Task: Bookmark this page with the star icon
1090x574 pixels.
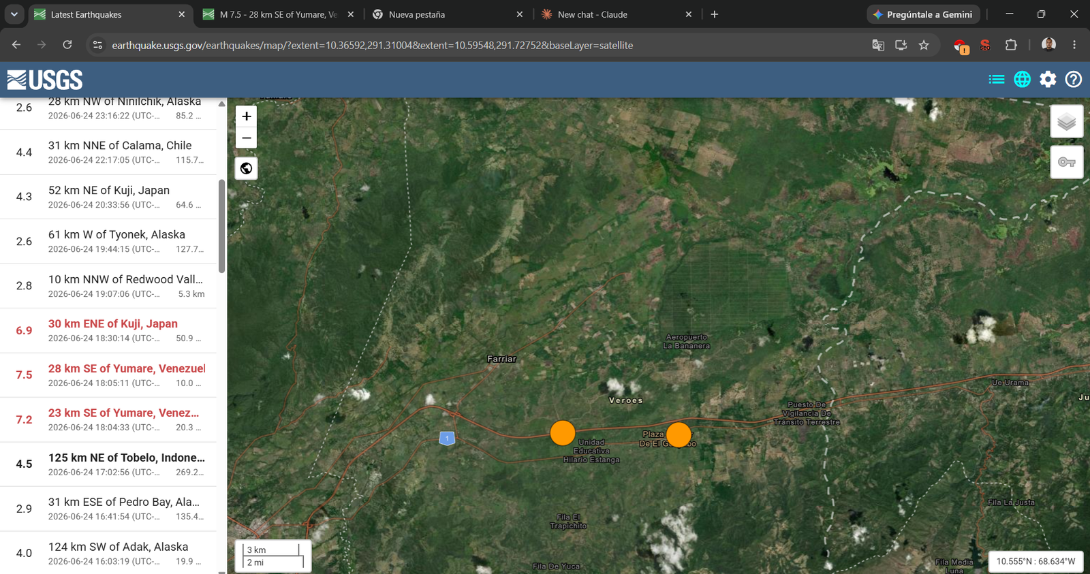Action: click(924, 45)
